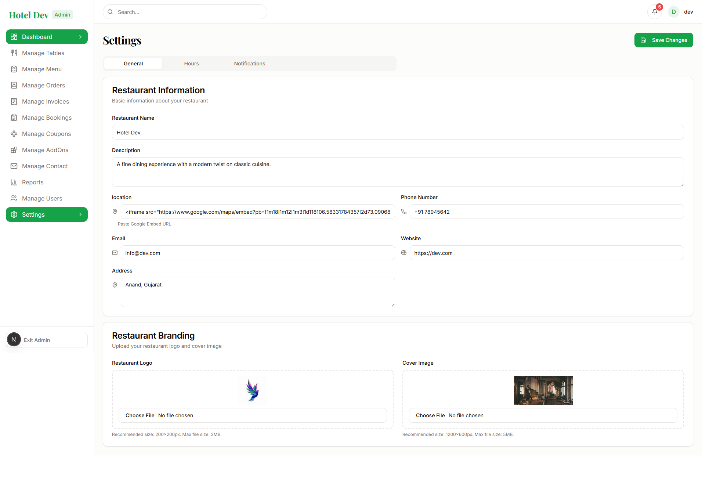This screenshot has height=487, width=702.
Task: Click the Manage Invoices receipt icon
Action: [14, 101]
